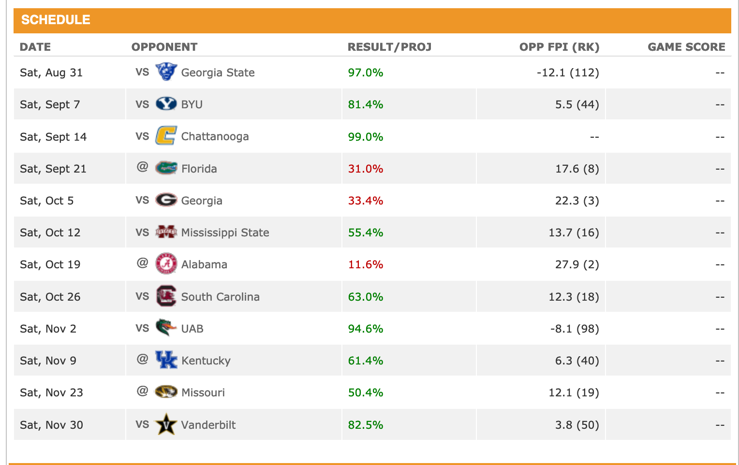
Task: Open the Florida Gators logo
Action: [166, 168]
